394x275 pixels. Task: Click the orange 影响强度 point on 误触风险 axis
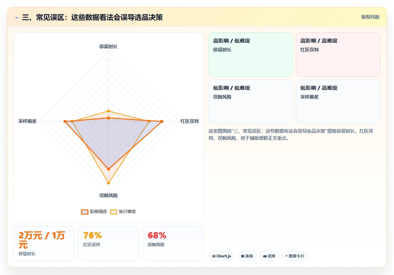109,169
